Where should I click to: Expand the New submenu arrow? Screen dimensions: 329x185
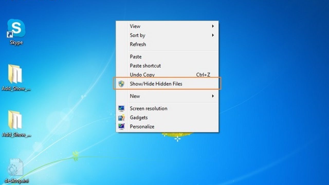point(213,96)
